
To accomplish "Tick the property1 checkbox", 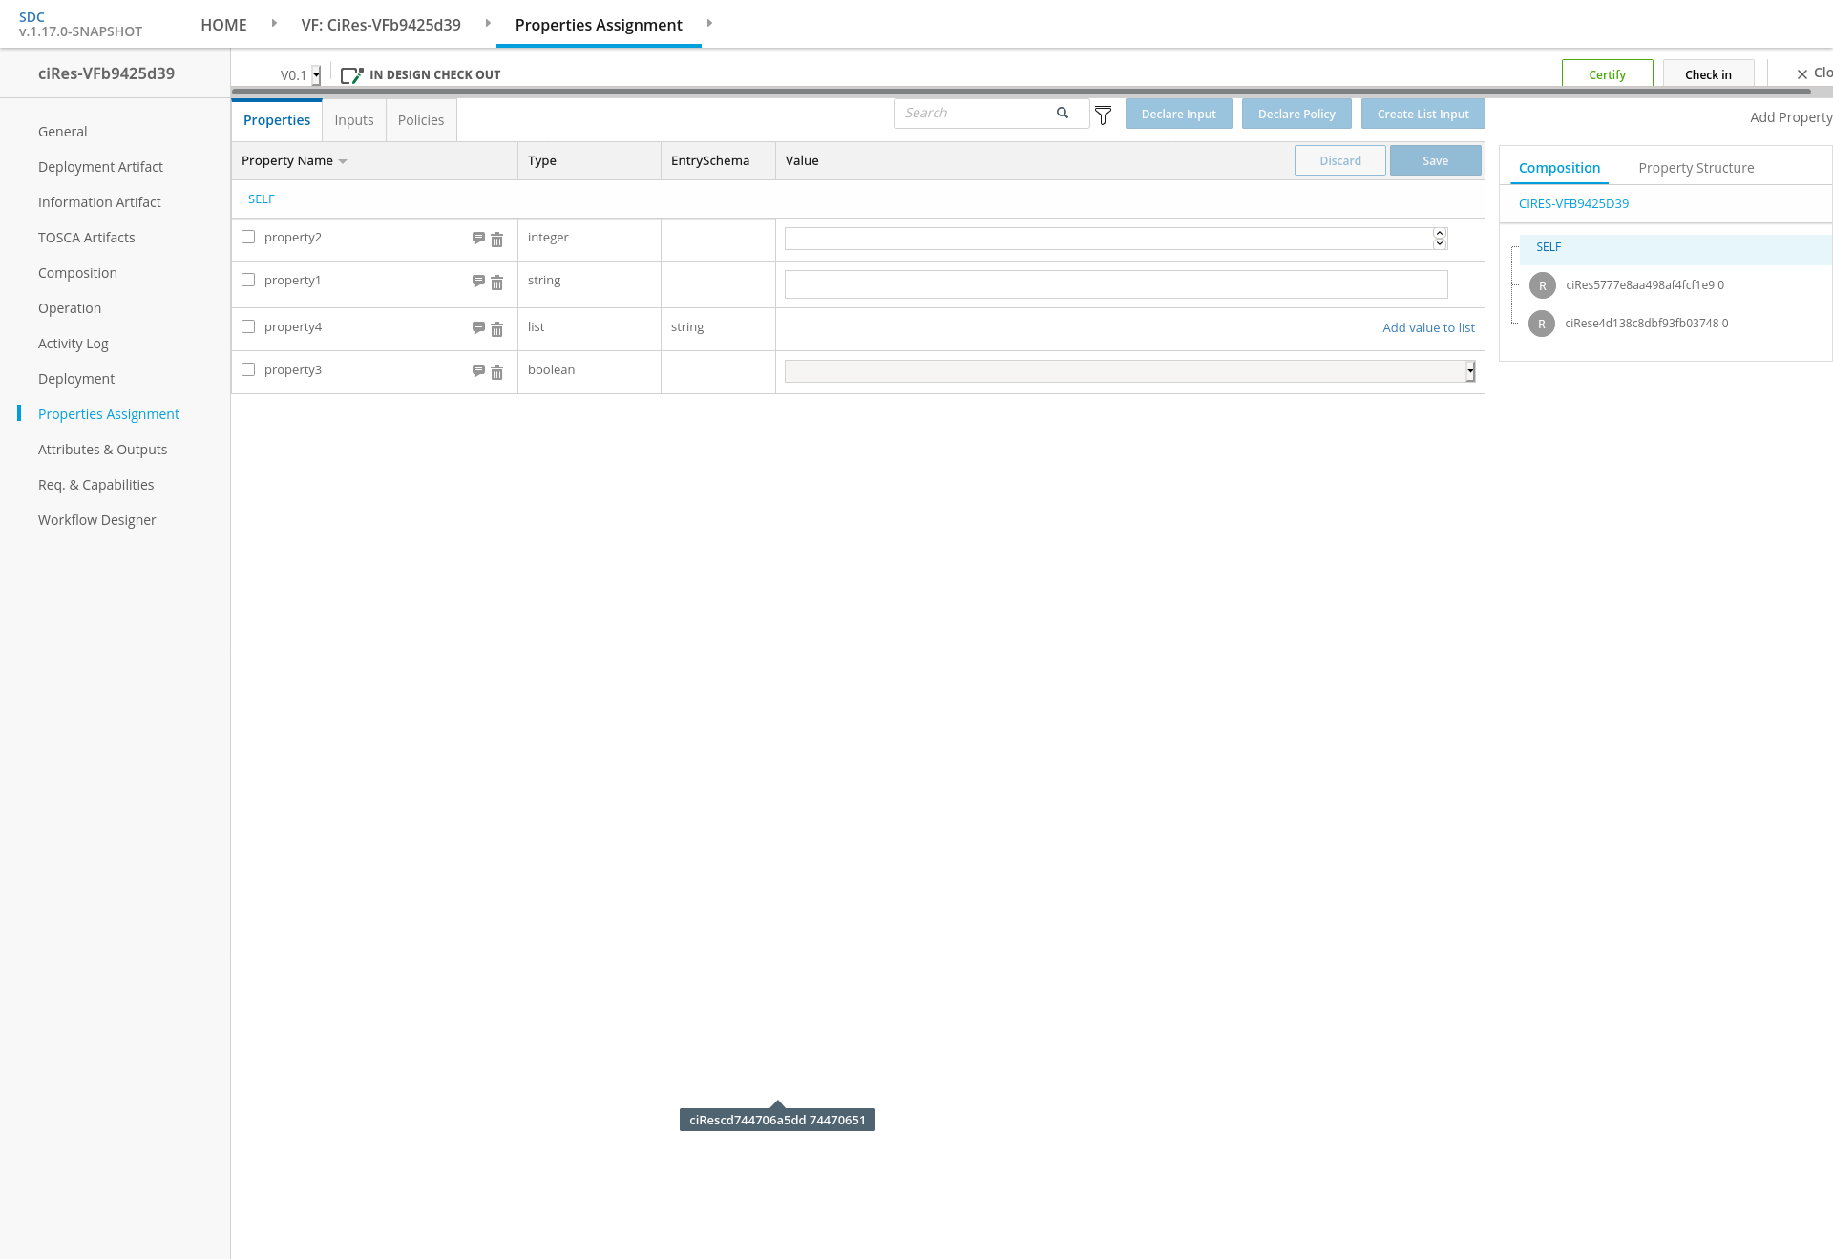I will point(248,280).
